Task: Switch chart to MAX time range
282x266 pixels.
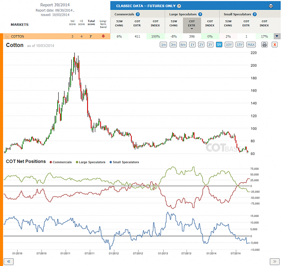Action: click(251, 45)
